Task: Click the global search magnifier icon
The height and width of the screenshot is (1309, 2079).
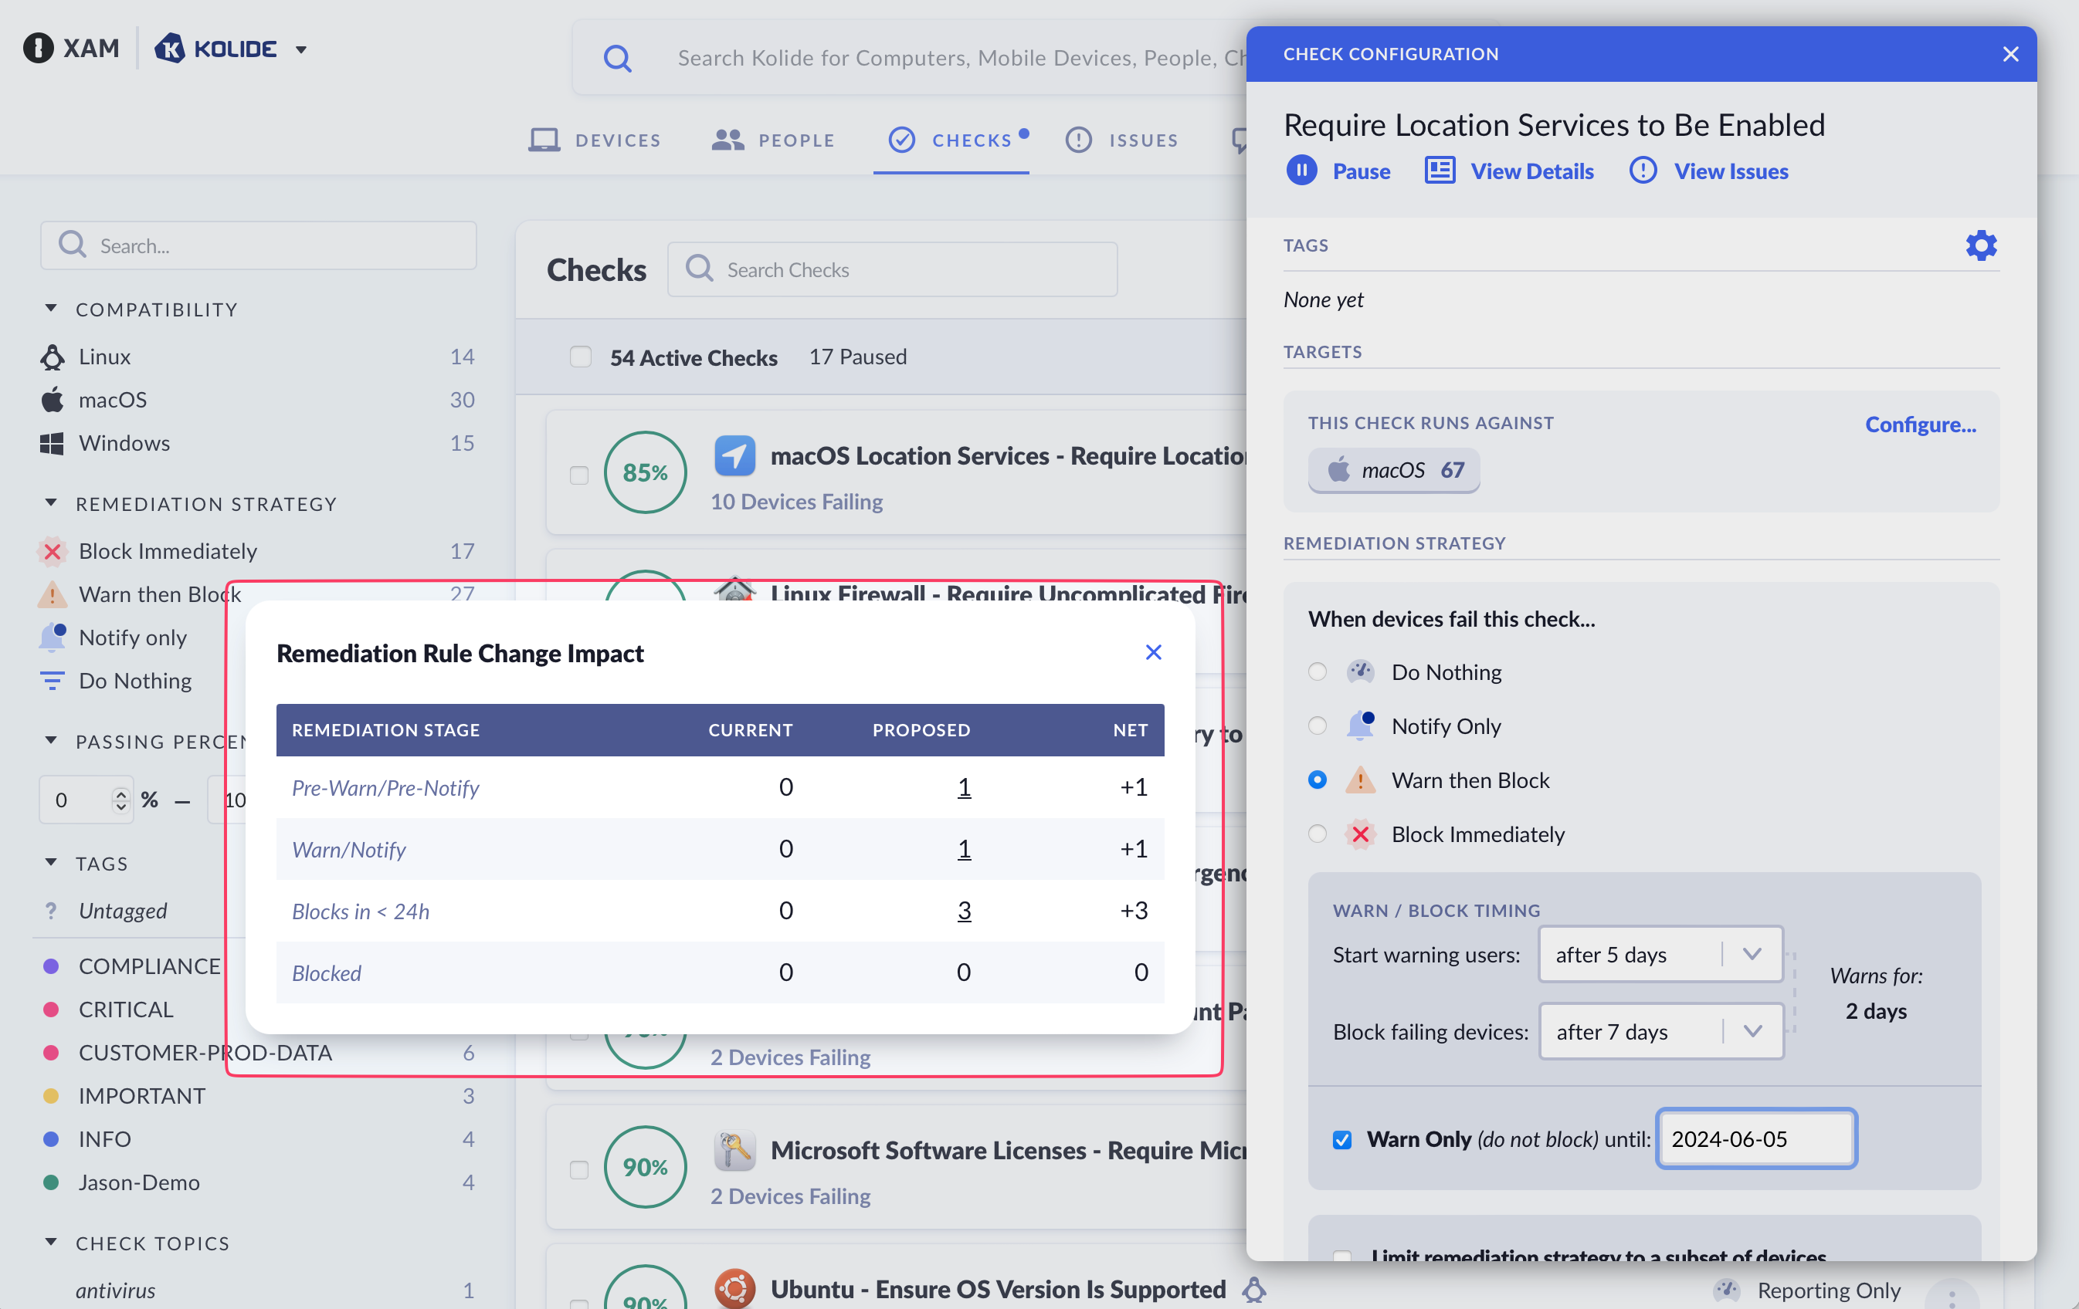Action: [x=617, y=58]
